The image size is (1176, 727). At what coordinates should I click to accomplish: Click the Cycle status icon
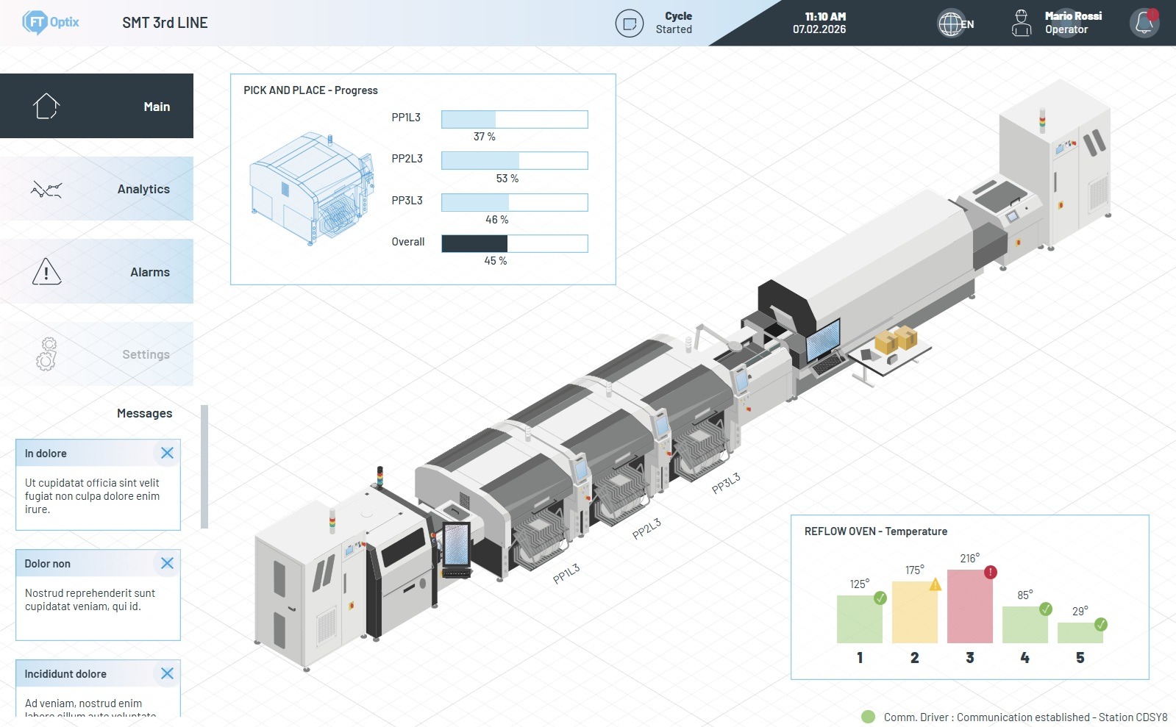(x=630, y=24)
